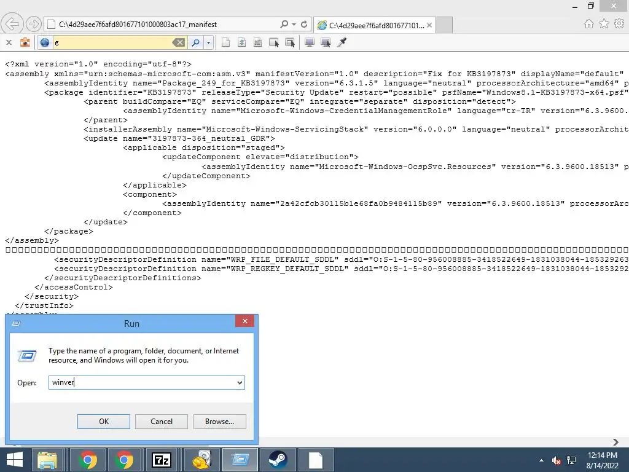
Task: Close the toolbar with the X icon
Action: pyautogui.click(x=9, y=42)
